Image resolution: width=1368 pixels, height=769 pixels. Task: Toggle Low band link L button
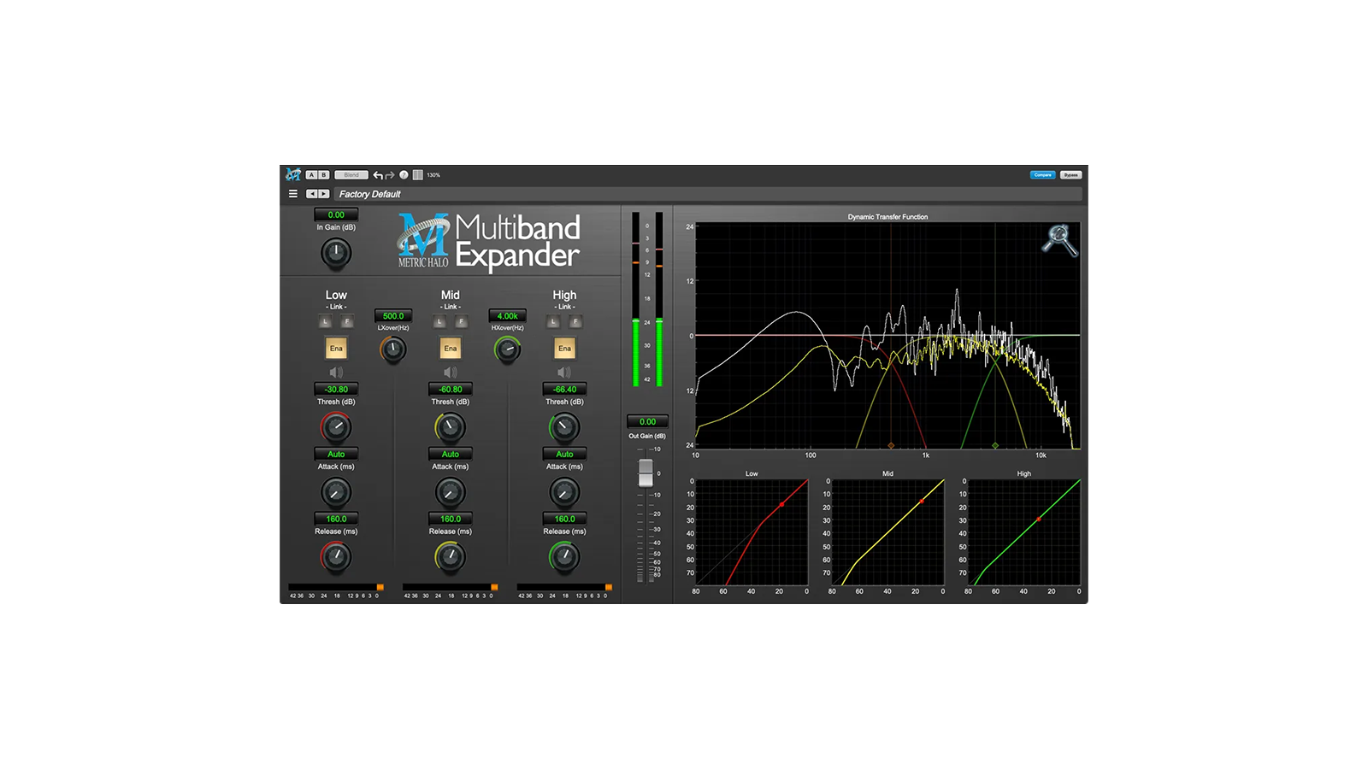[x=325, y=321]
